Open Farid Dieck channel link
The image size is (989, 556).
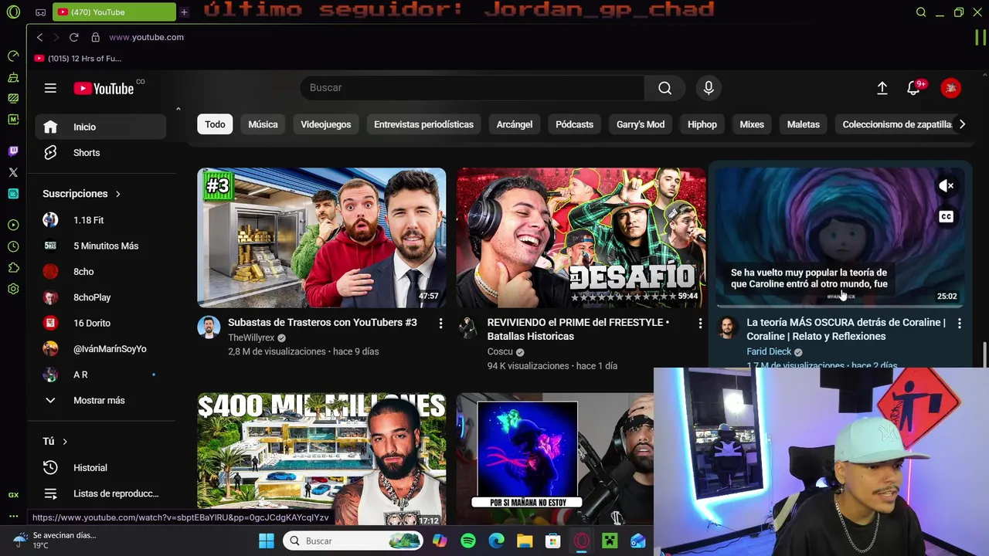click(769, 352)
